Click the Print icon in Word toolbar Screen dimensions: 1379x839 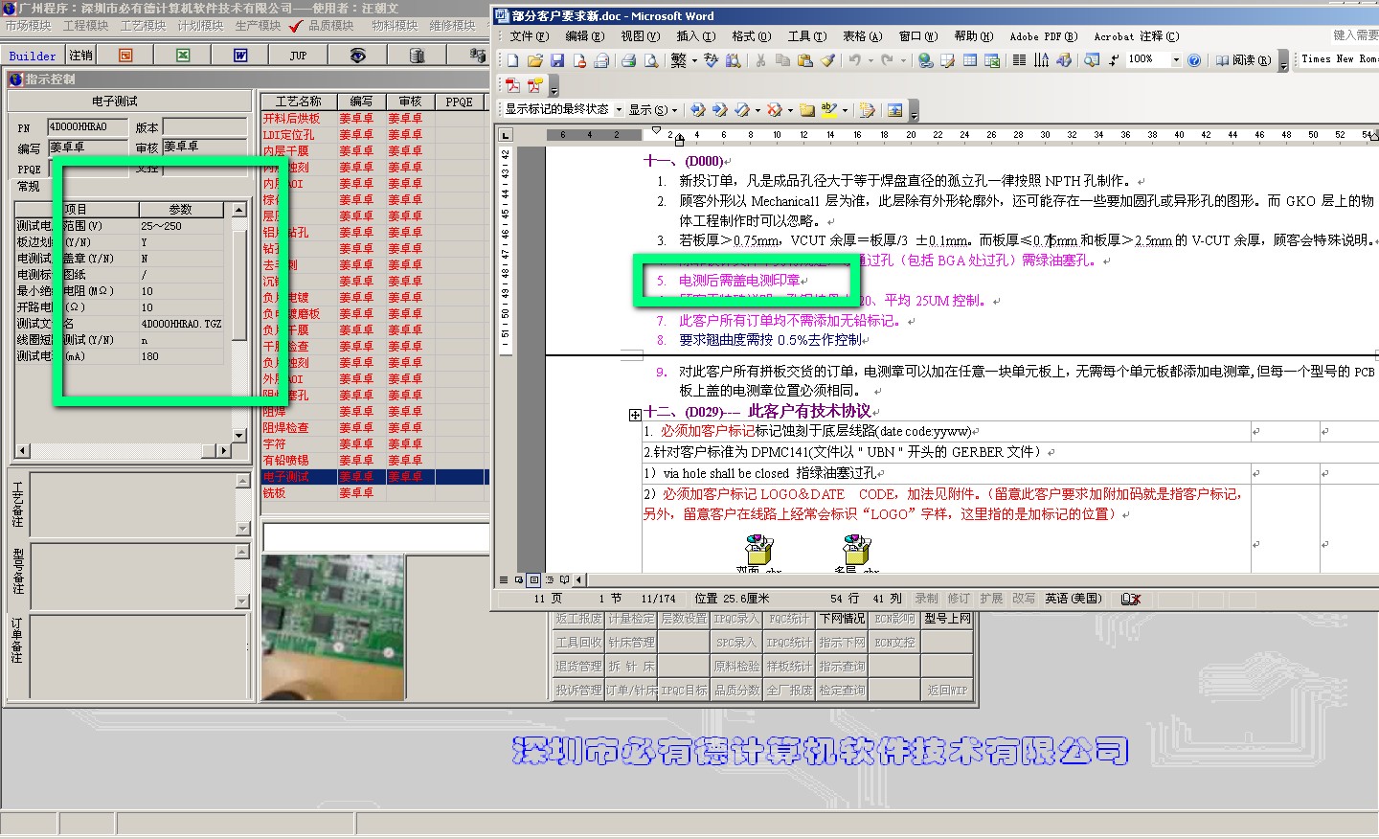coord(628,60)
